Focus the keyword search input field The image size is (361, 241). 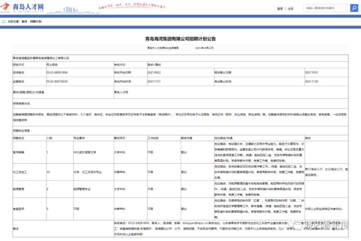[x=327, y=8]
